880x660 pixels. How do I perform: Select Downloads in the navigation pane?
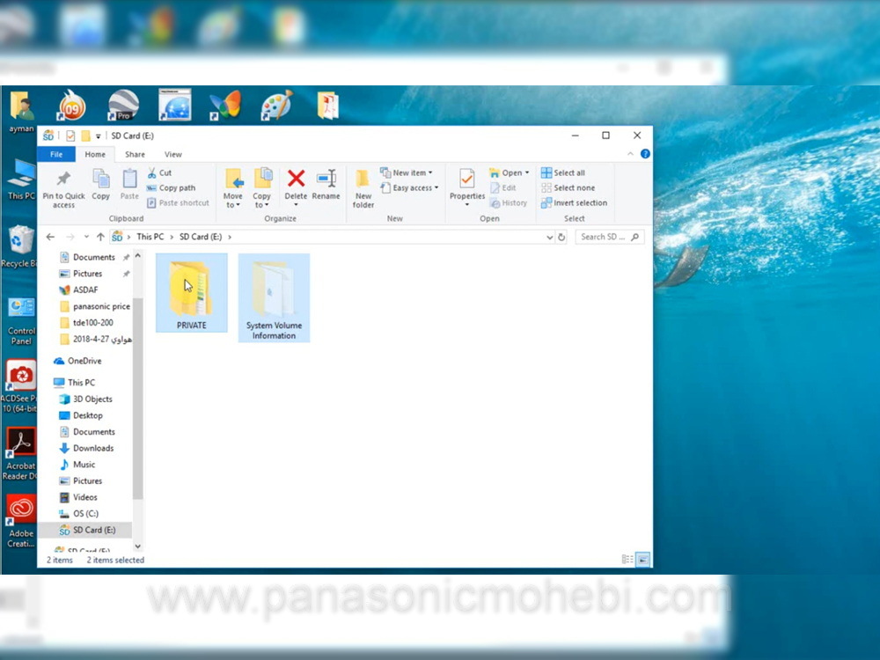point(93,448)
